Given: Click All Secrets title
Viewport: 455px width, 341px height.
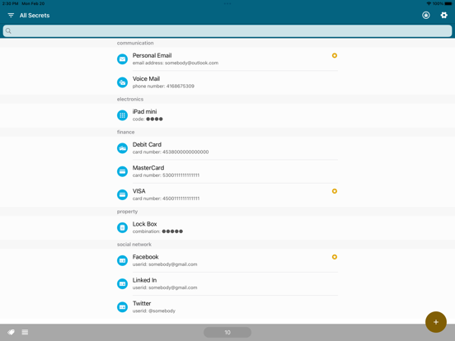Looking at the screenshot, I should click(x=35, y=16).
